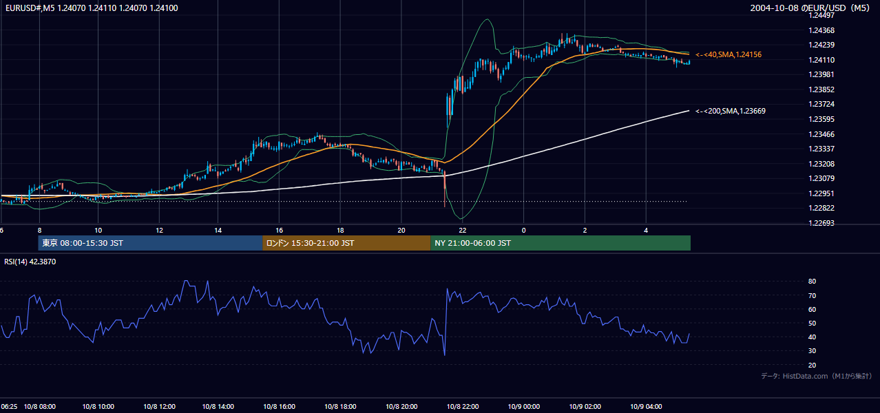The width and height of the screenshot is (880, 413).
Task: Click price level 1.23466 on axis
Action: point(820,134)
